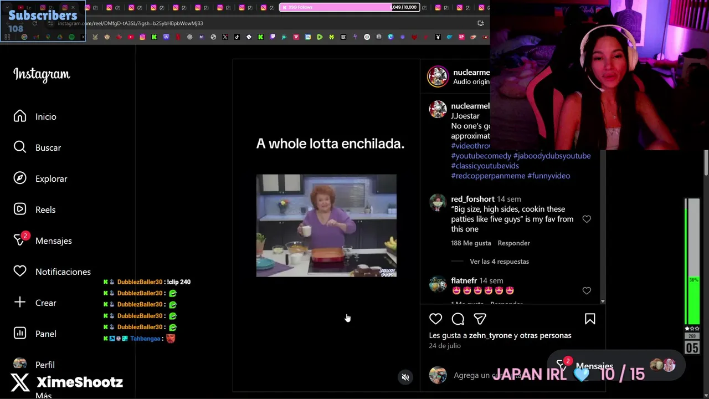Screen dimensions: 709x399
Task: Open the Google bookmark icon
Action: pyautogui.click(x=24, y=37)
